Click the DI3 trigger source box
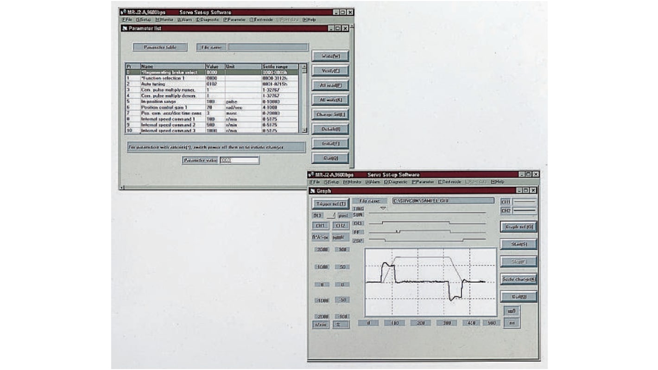The image size is (658, 370). (x=317, y=216)
